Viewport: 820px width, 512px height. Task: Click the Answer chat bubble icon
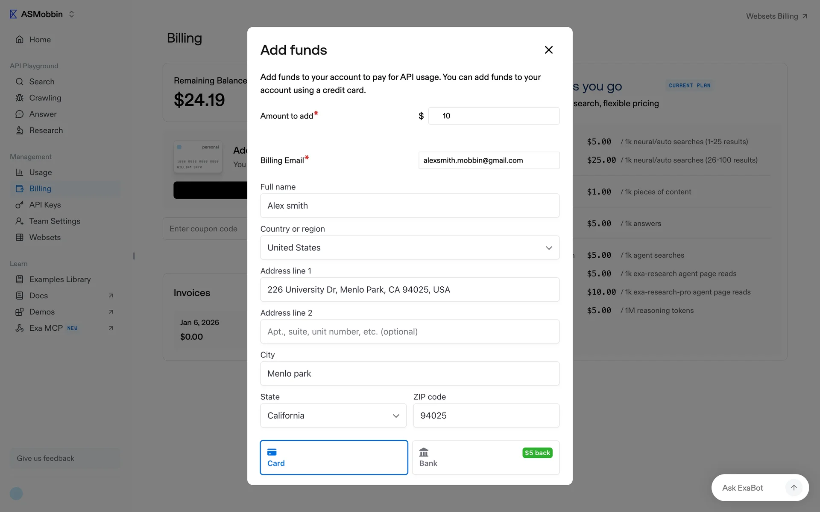coord(19,114)
